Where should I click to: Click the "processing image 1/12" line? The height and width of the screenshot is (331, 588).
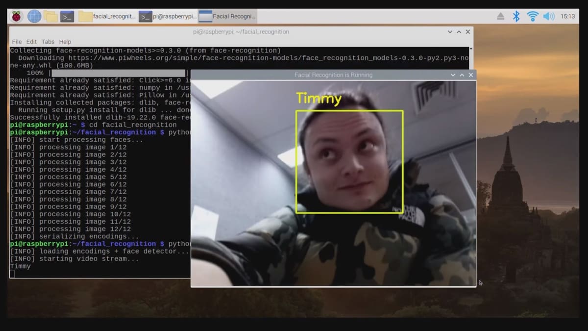coord(69,147)
